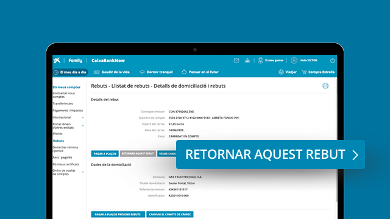The width and height of the screenshot is (390, 219).
Task: Click the Family label in header
Action: (76, 60)
